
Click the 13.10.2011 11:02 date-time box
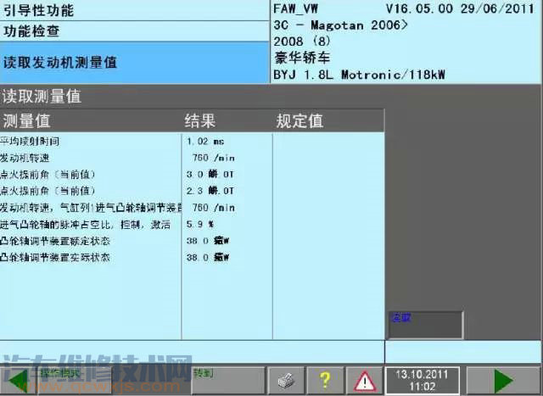click(423, 381)
